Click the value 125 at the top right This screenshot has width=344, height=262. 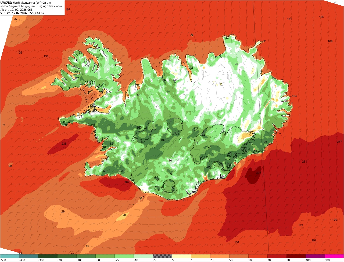tap(322, 17)
